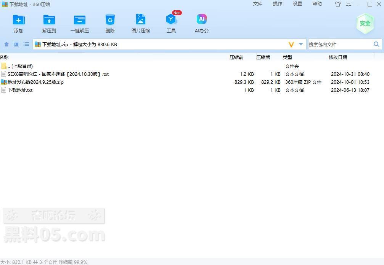Open the feedback message icon in title bar

pyautogui.click(x=349, y=4)
